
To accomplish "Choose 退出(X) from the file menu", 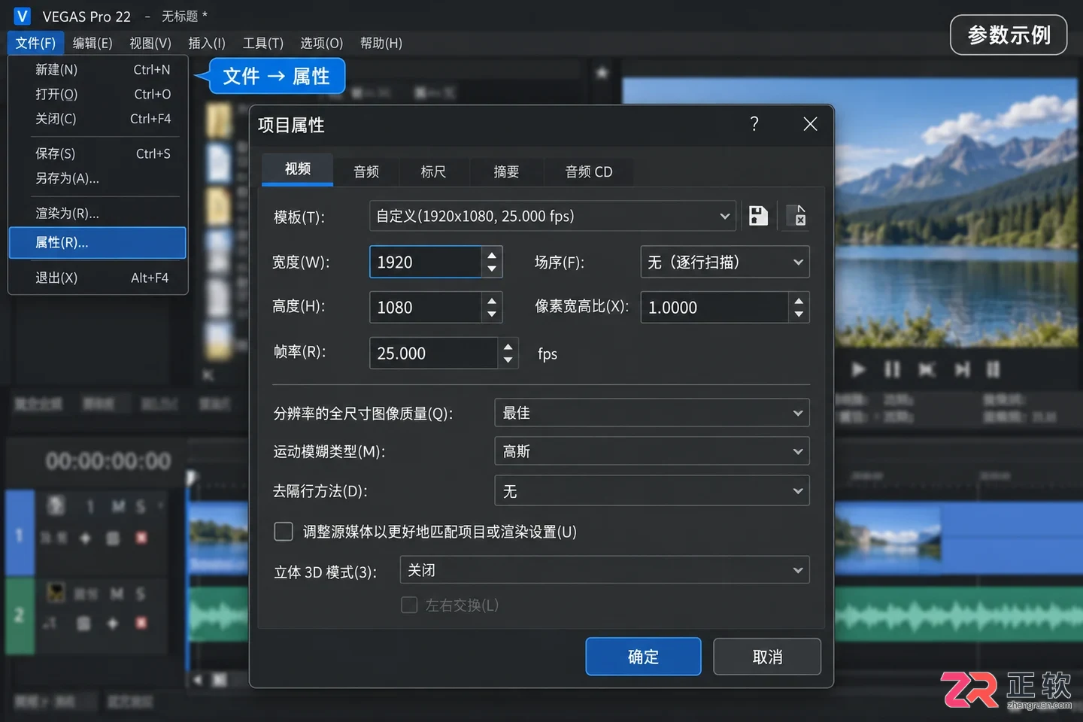I will tap(98, 278).
